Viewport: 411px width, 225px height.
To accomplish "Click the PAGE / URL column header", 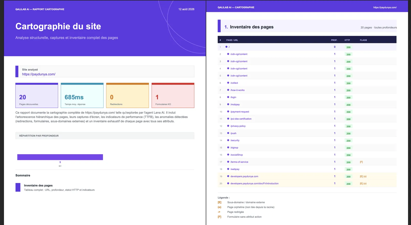I will point(232,40).
